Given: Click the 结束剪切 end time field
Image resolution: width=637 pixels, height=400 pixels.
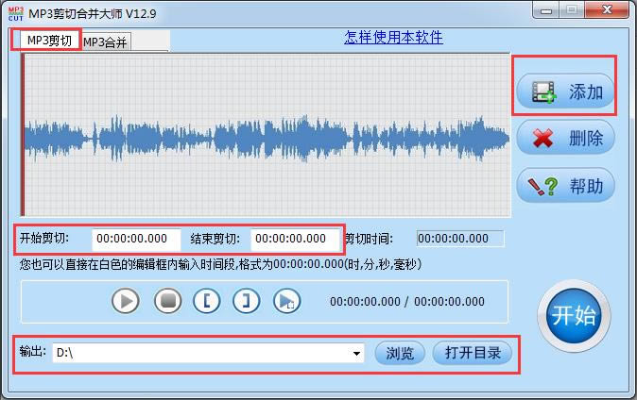Looking at the screenshot, I should [295, 239].
